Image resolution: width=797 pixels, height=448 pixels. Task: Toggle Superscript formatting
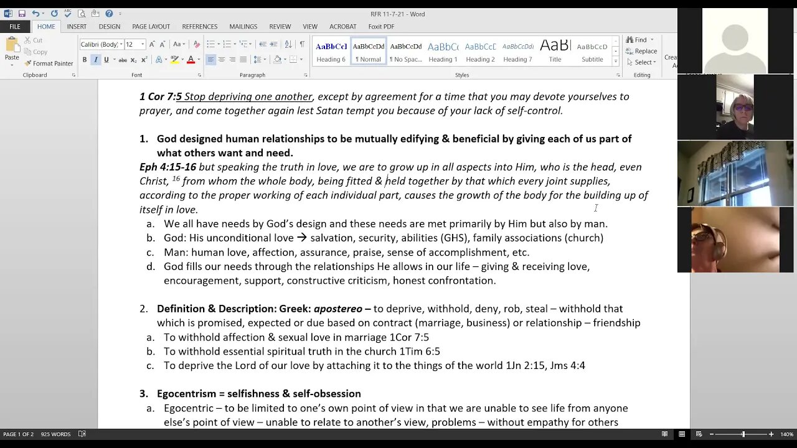tap(144, 60)
